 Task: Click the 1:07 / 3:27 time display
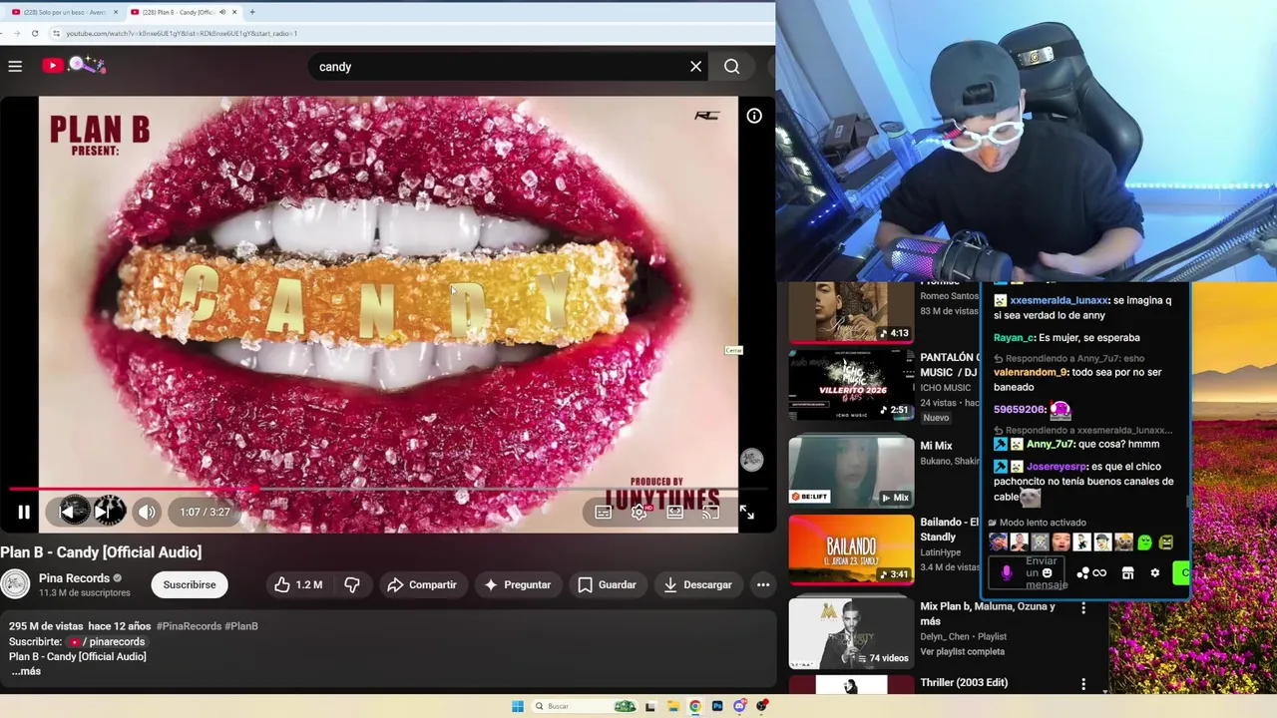coord(205,512)
